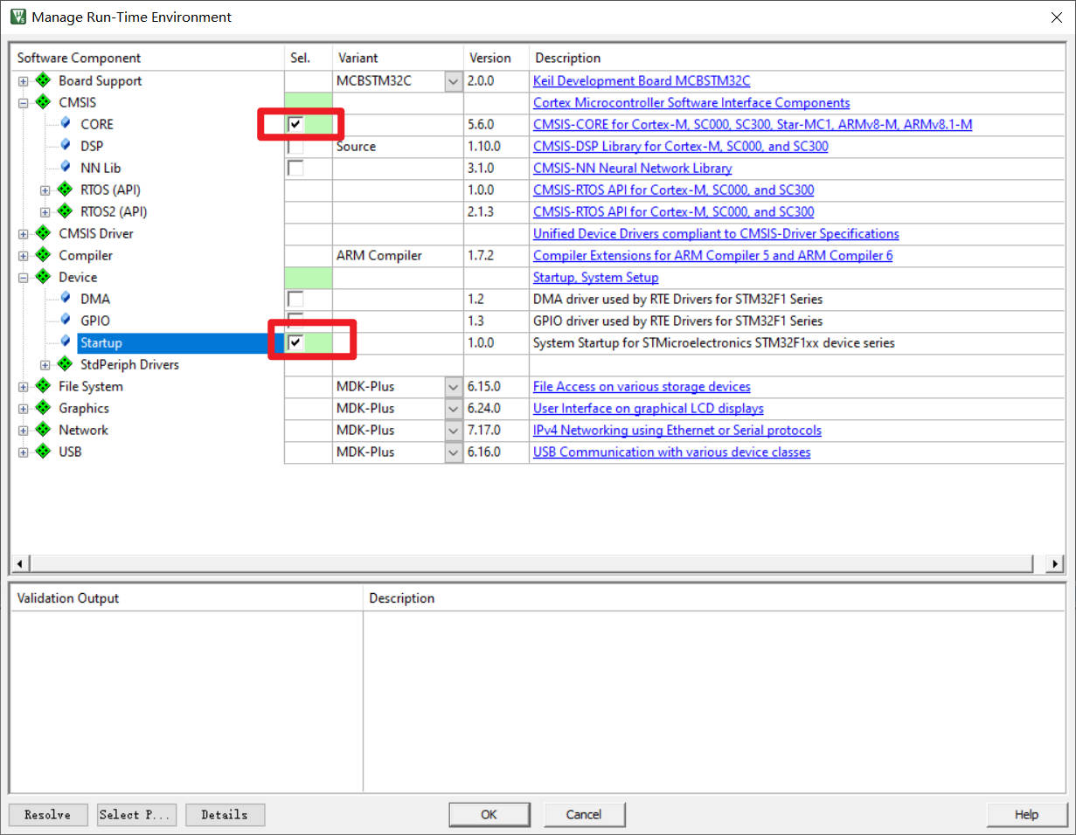
Task: Click the Select P... button
Action: pos(136,815)
